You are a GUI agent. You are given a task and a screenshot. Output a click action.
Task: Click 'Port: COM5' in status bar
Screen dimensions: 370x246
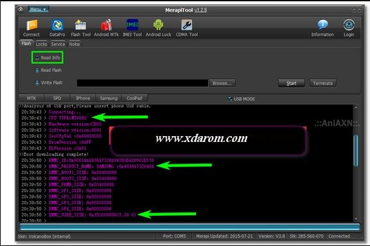point(174,236)
